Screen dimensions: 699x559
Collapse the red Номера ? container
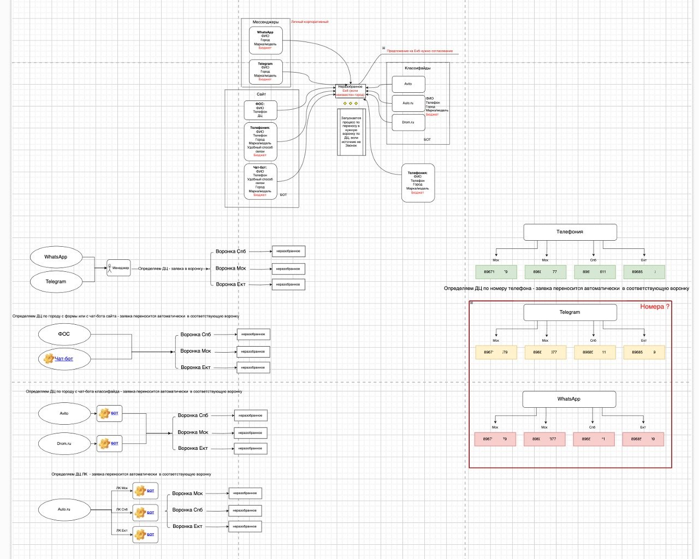[471, 303]
